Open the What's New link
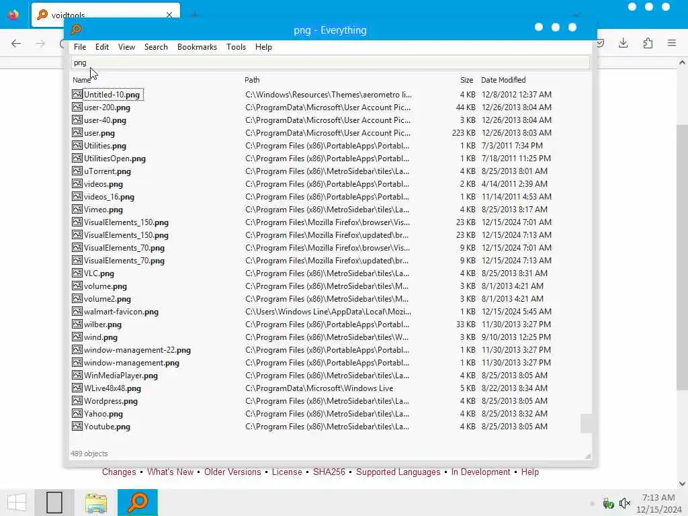Viewport: 688px width, 516px height. click(x=170, y=472)
